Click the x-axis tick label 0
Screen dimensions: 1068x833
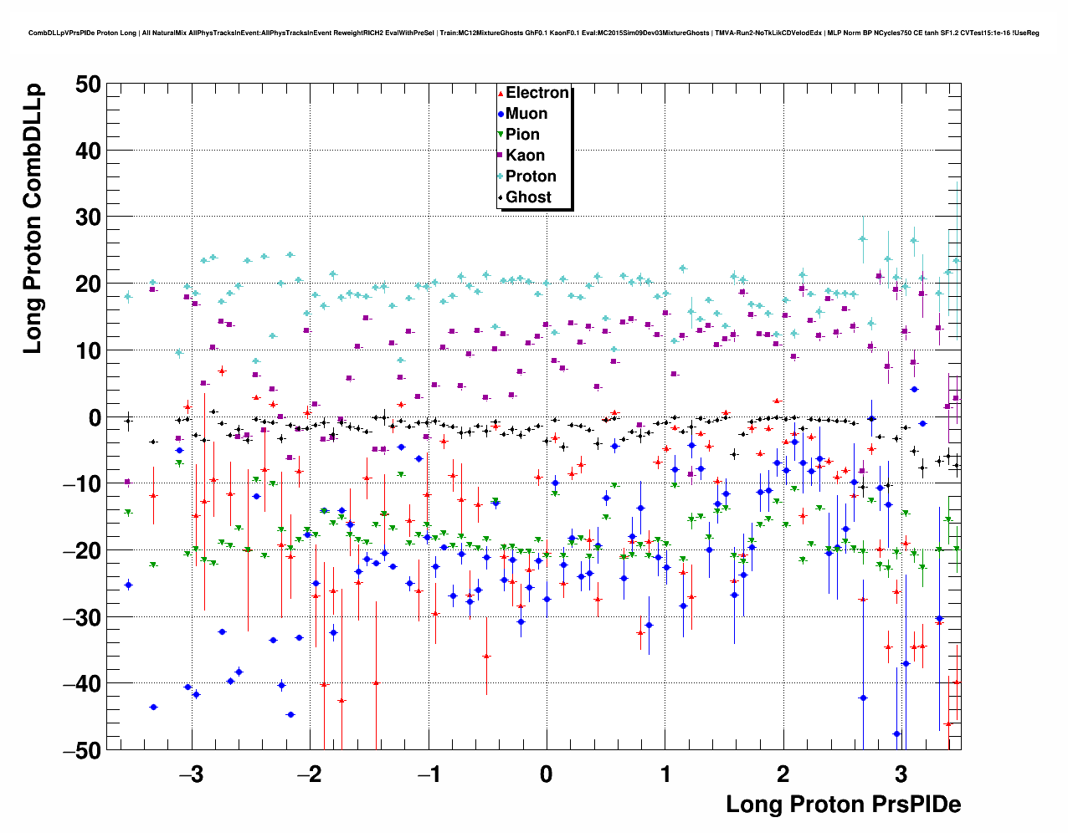547,774
